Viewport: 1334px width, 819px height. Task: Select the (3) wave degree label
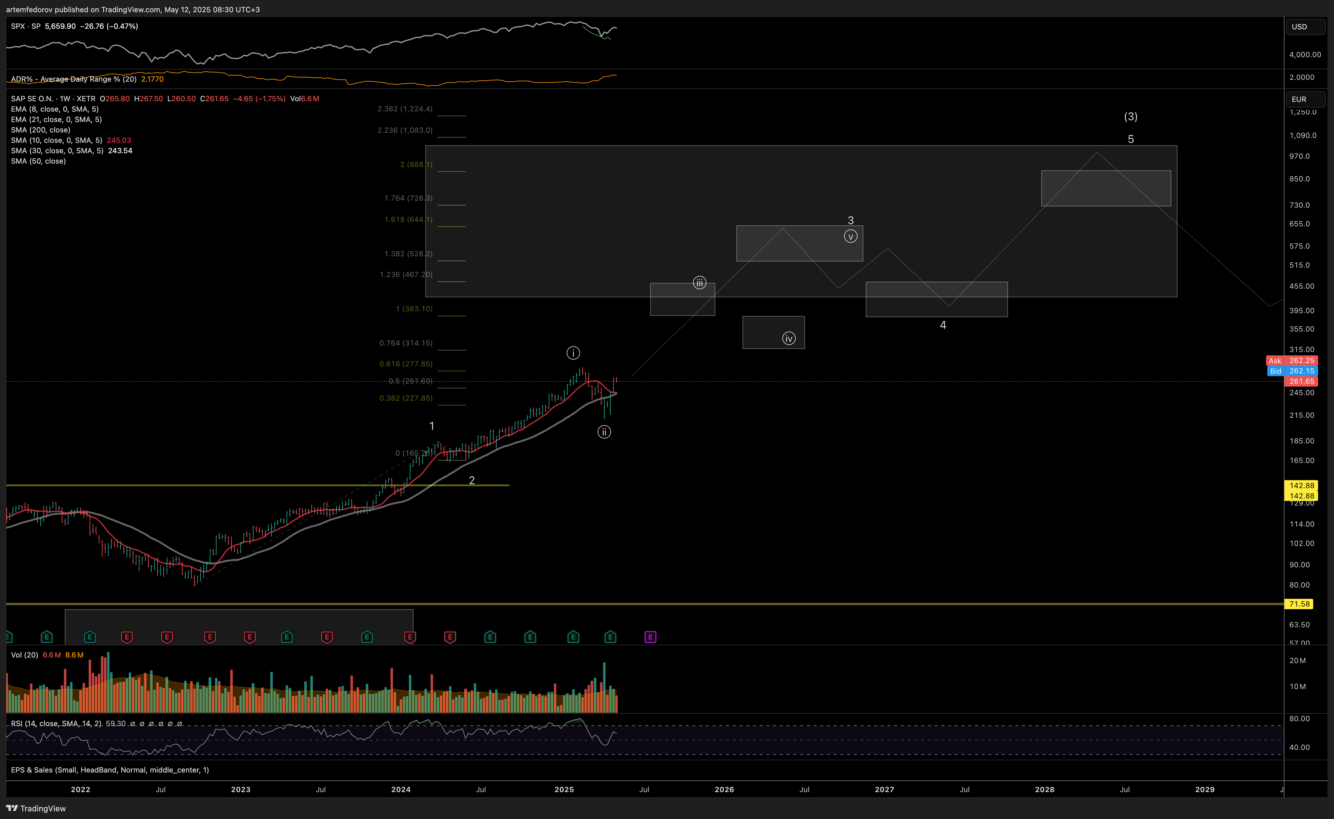[x=1130, y=117]
